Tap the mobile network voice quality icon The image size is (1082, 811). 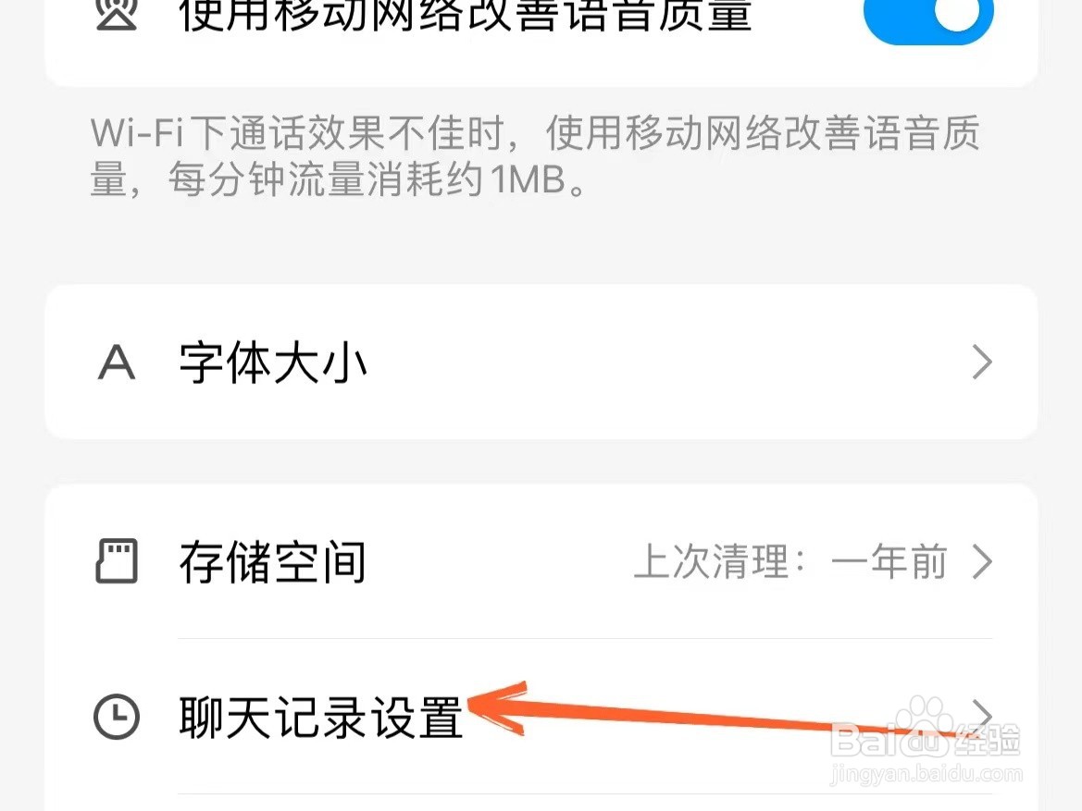pyautogui.click(x=116, y=14)
